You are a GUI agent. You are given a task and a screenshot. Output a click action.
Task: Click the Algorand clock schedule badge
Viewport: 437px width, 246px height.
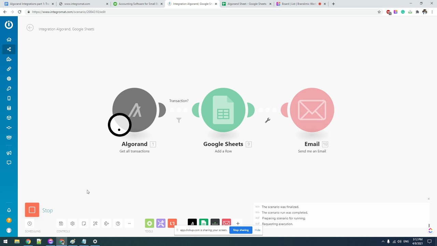pyautogui.click(x=120, y=125)
